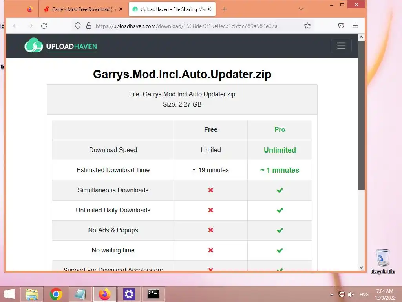The height and width of the screenshot is (302, 402).
Task: Click the padlock site security icon
Action: pos(89,26)
